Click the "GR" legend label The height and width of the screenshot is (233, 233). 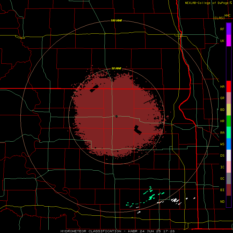pos(222,98)
